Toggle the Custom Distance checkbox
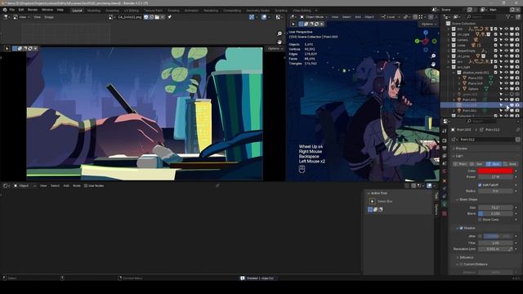The image size is (523, 294). tap(461, 265)
